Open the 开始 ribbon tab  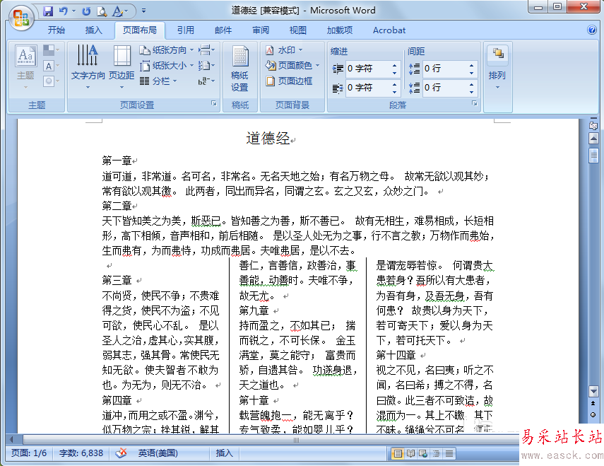[57, 30]
